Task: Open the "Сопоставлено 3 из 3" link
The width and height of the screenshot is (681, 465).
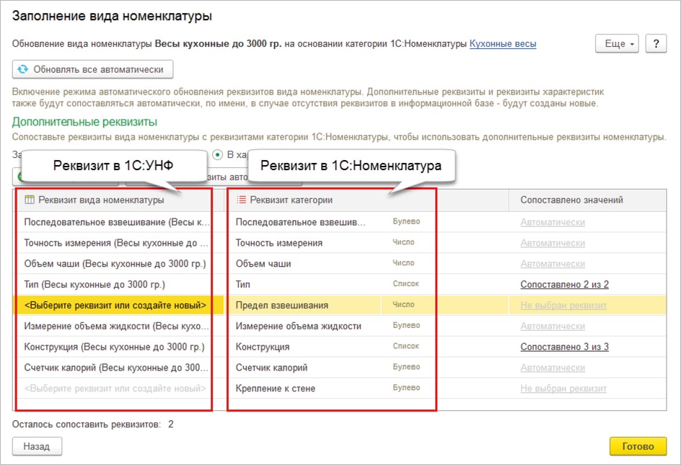Action: click(x=564, y=347)
